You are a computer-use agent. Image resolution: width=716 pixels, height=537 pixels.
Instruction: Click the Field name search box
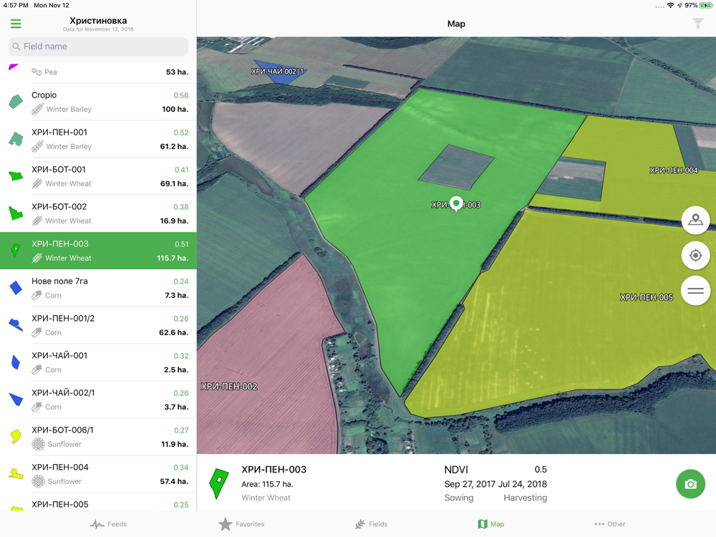(x=98, y=47)
